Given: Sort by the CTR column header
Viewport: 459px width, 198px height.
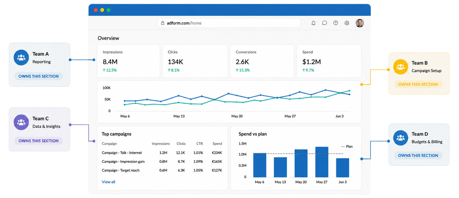Looking at the screenshot, I should tap(200, 143).
